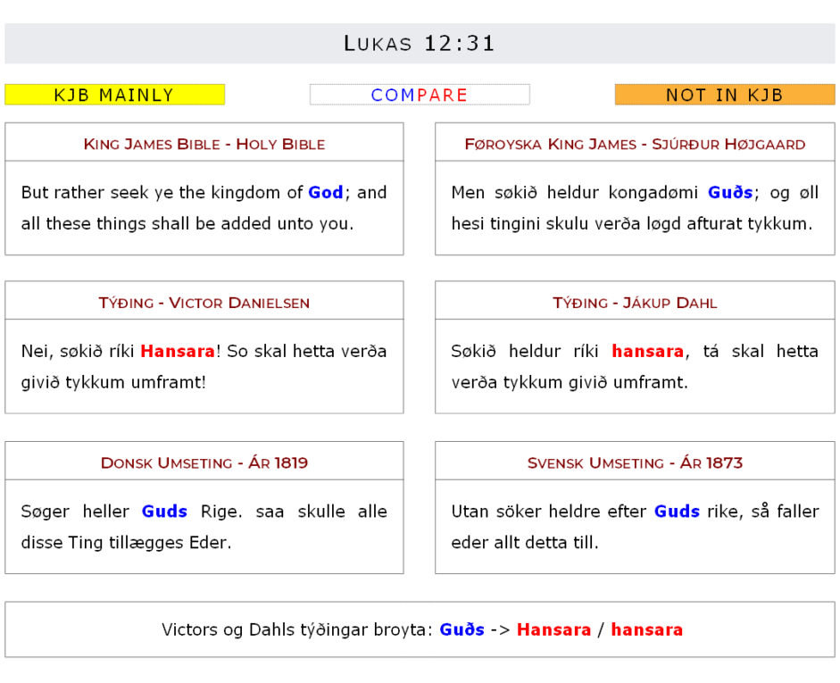
Task: Select Føroyska King James - Sjúrður Højgaard heading
Action: click(x=635, y=144)
